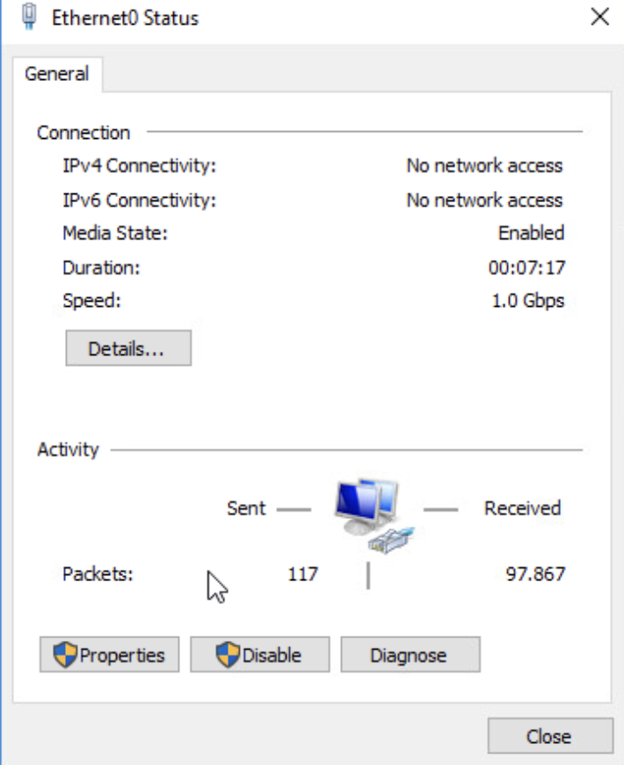Open the connection Details... button
Screen dimensions: 624x765
tap(127, 348)
